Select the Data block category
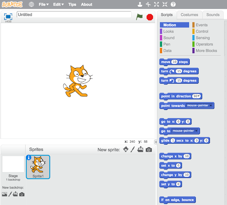227x205 pixels. [166, 50]
